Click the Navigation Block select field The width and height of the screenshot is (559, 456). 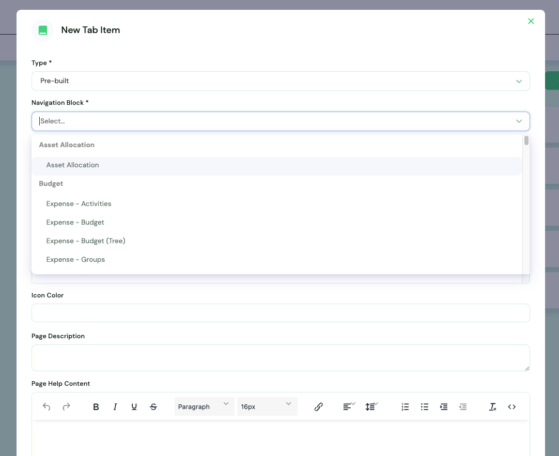click(x=281, y=121)
